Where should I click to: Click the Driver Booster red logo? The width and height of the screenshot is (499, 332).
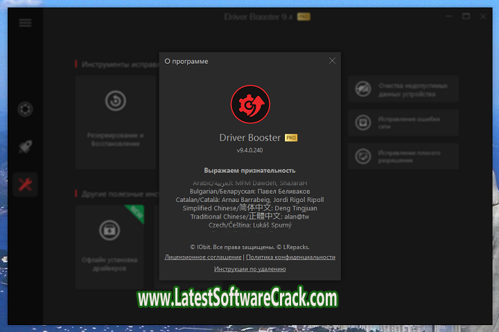(x=249, y=104)
